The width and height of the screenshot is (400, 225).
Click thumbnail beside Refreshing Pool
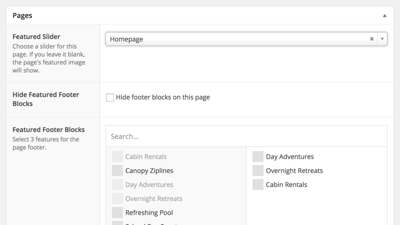[117, 213]
